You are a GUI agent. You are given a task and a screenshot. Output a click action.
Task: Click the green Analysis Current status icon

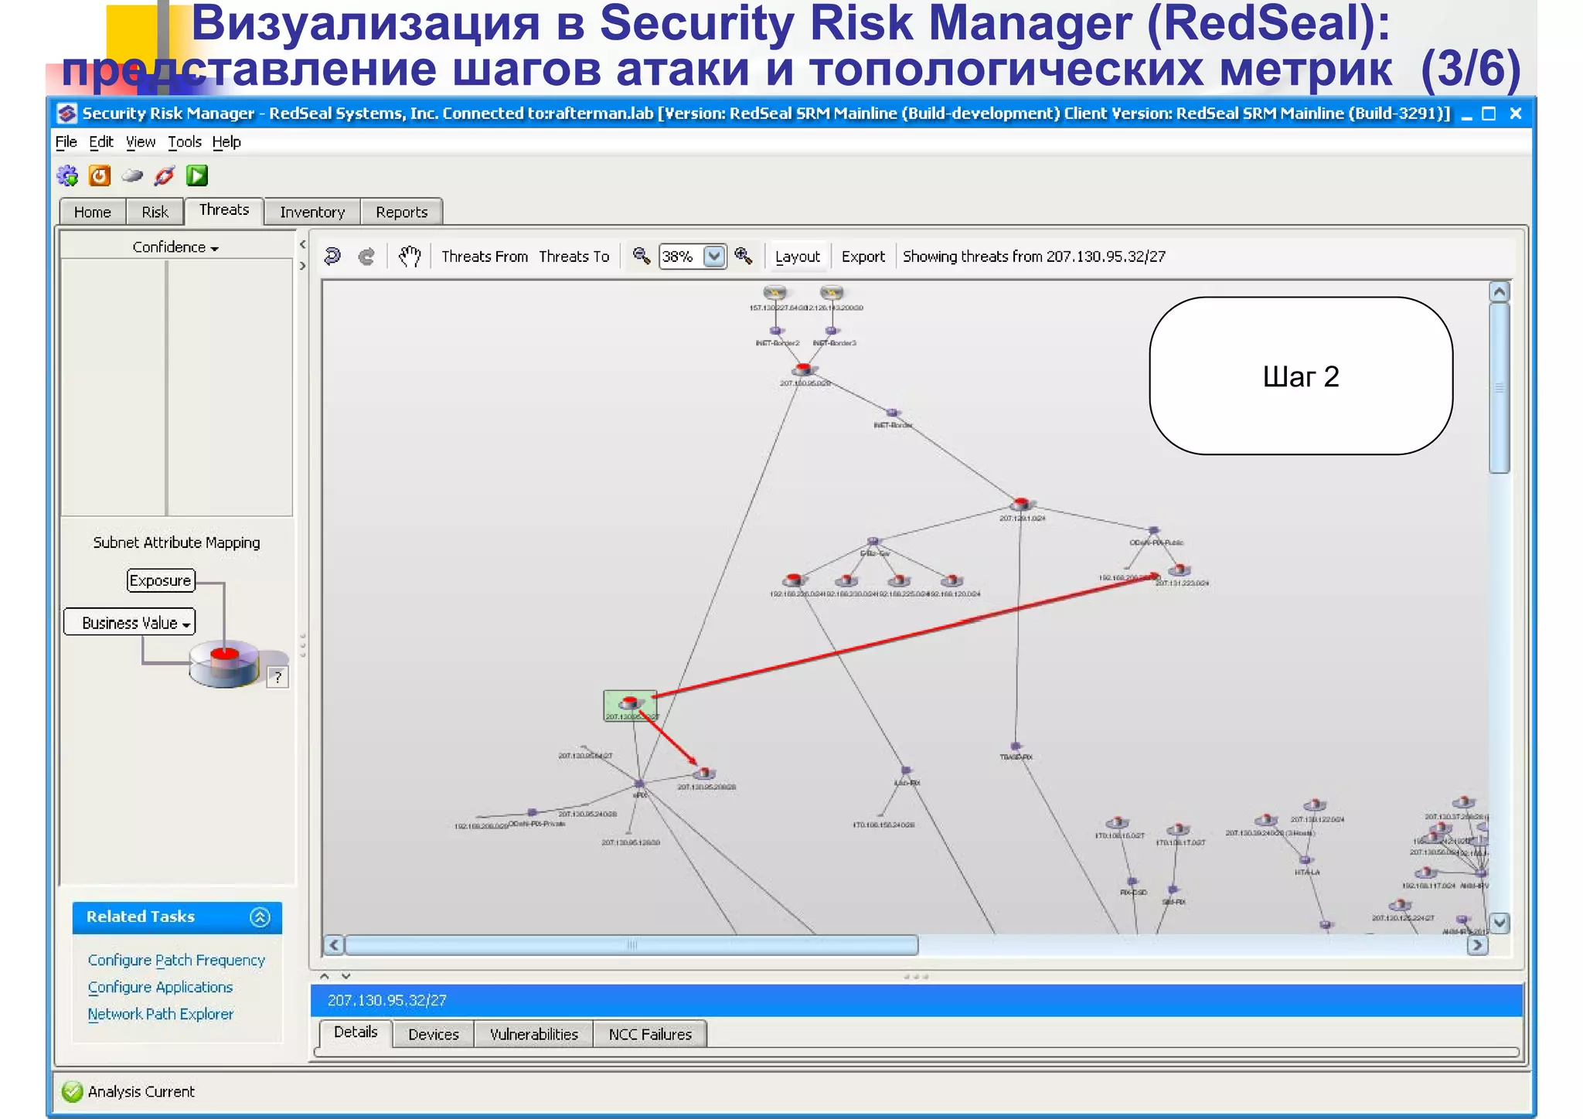(x=73, y=1091)
